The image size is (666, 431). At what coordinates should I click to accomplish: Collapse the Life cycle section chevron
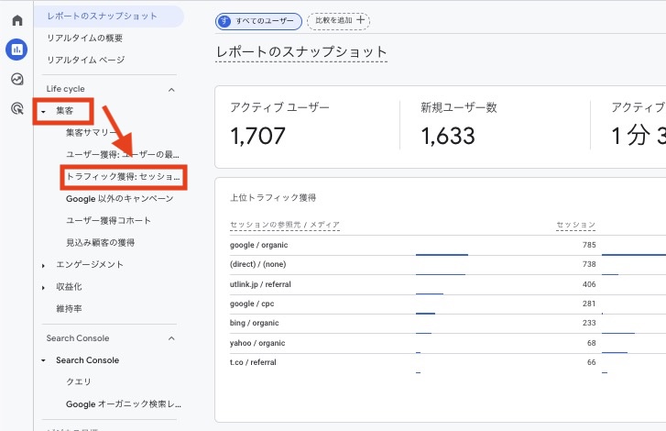(171, 89)
